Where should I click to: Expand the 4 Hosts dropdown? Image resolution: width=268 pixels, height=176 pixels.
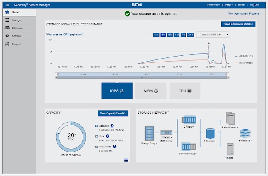click(x=230, y=157)
